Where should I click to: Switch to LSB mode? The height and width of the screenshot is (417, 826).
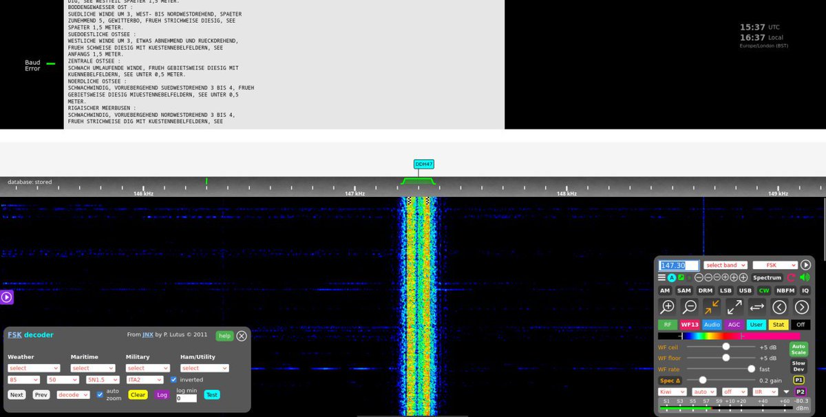coord(726,290)
